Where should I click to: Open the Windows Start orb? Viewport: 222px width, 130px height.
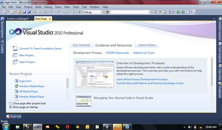coord(6,127)
